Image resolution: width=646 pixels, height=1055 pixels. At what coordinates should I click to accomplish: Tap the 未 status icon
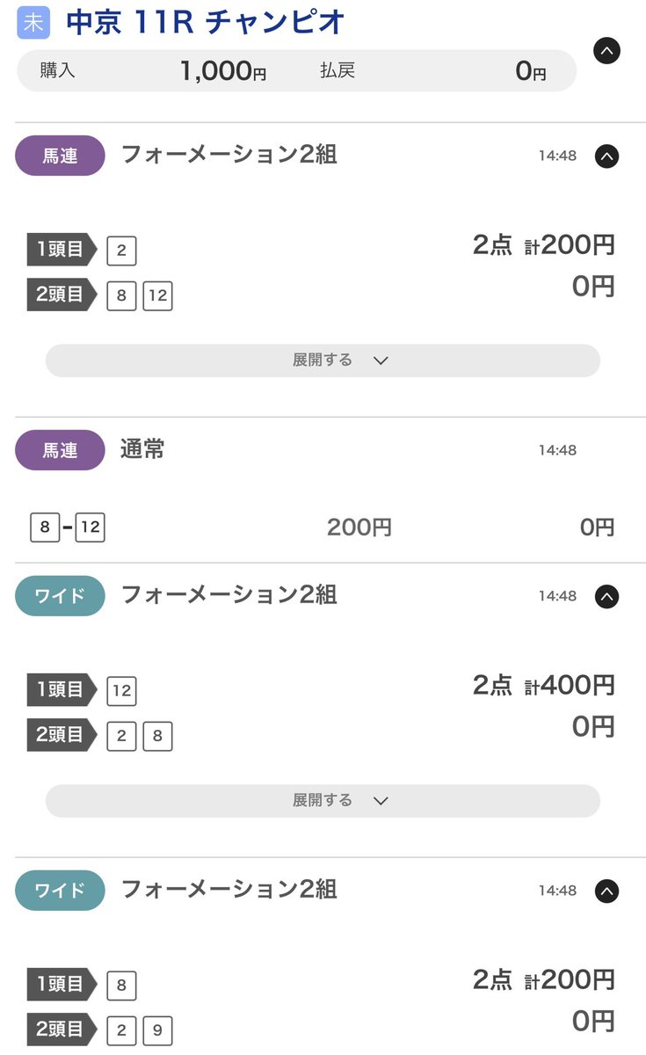click(33, 23)
